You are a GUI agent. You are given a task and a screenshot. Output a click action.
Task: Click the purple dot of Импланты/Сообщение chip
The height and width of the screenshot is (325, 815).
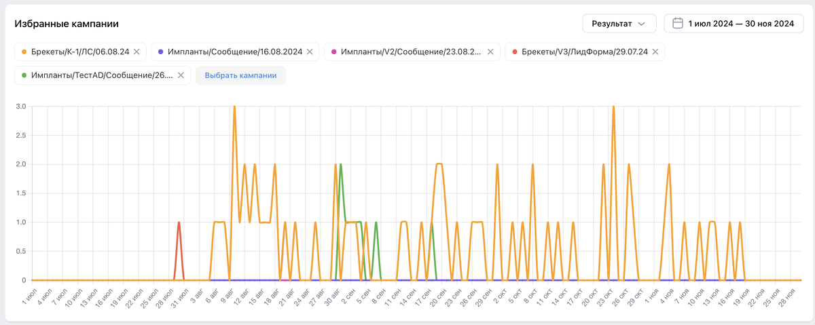tap(160, 52)
